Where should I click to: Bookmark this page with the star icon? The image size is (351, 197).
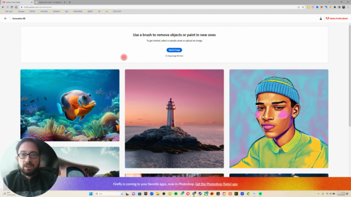pos(303,7)
